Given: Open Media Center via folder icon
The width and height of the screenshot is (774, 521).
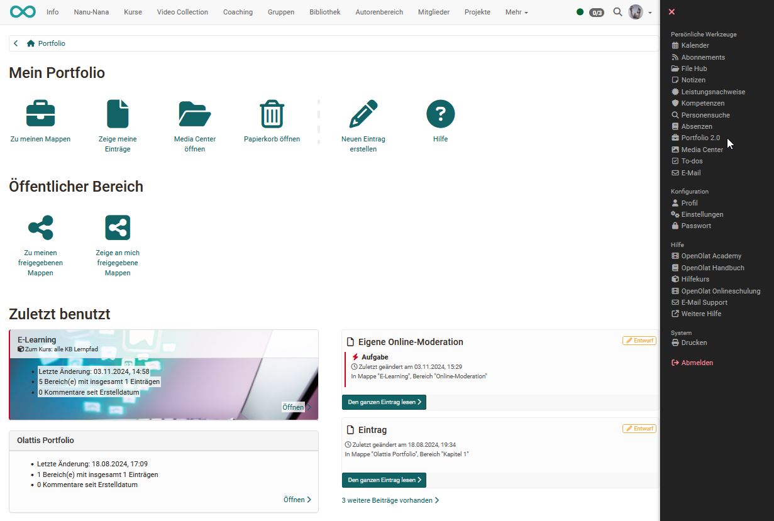Looking at the screenshot, I should pos(194,114).
